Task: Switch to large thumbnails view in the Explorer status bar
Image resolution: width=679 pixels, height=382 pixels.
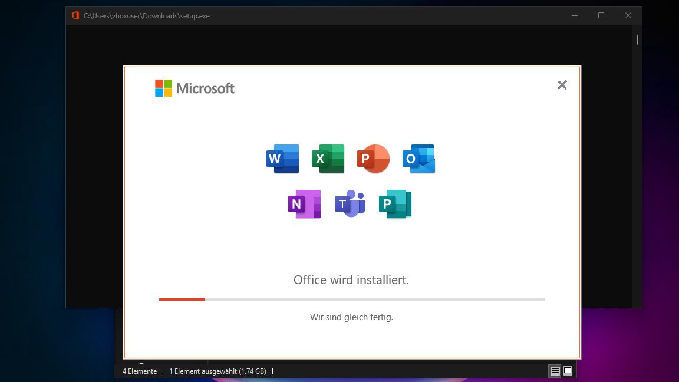Action: (568, 371)
